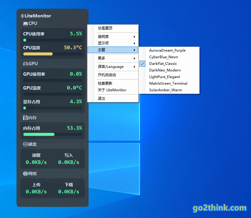Expand the 主题 submenu arrow

[x=135, y=50]
